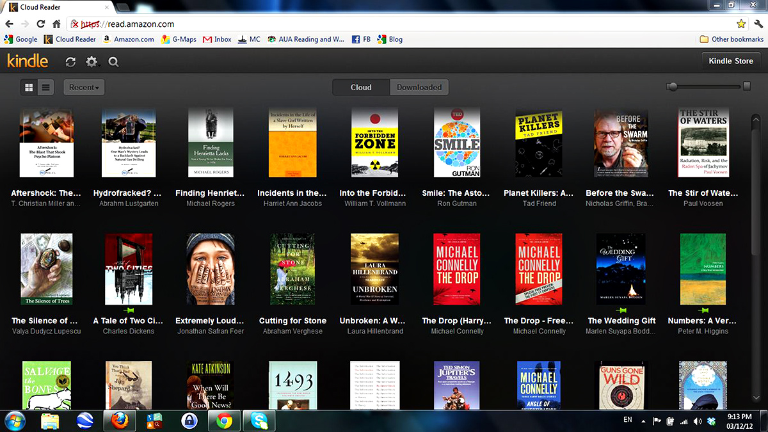
Task: Open the Kindle Store
Action: 731,61
